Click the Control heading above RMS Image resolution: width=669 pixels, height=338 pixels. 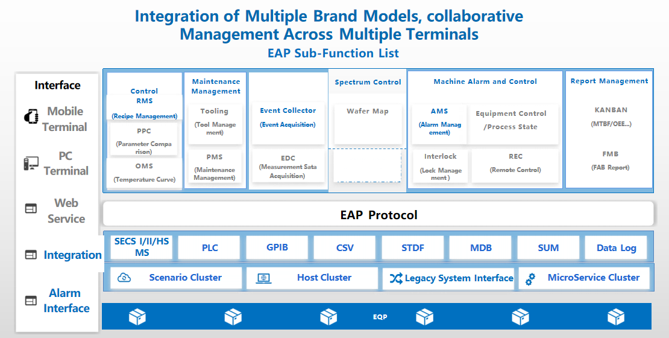click(x=144, y=91)
